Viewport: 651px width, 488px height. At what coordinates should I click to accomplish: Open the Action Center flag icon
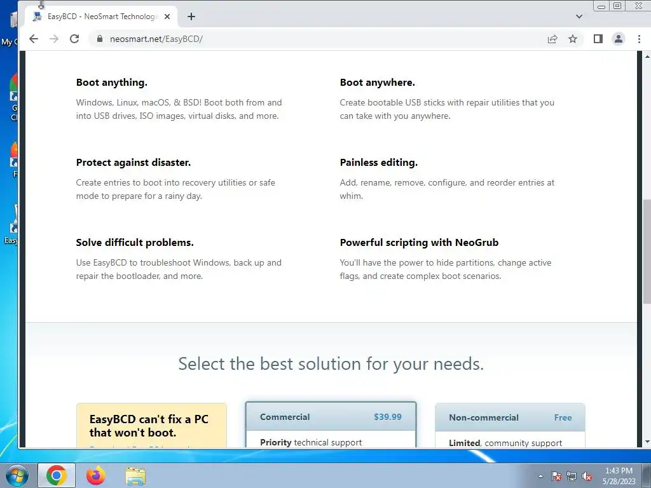pos(556,476)
